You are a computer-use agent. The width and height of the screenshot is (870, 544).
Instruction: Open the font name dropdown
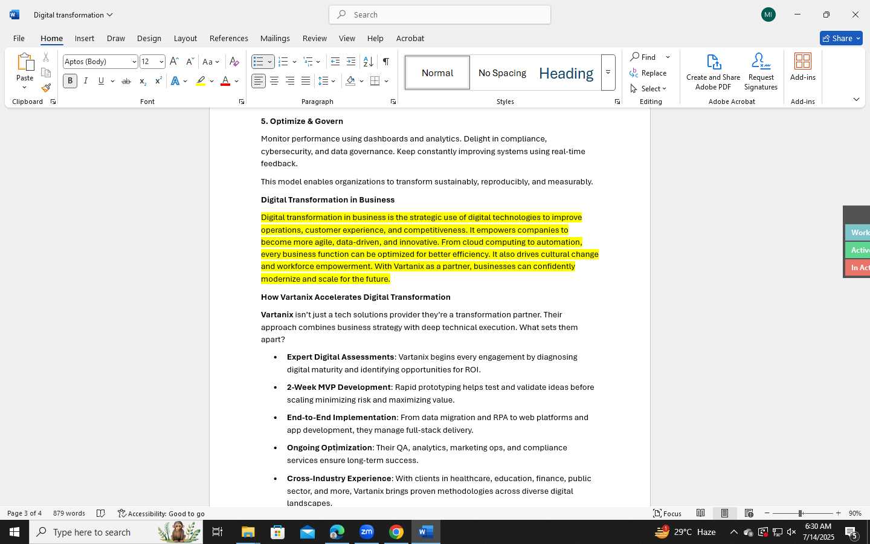(x=134, y=62)
